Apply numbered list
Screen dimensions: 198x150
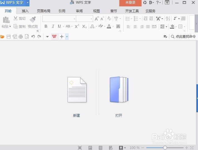[136, 19]
